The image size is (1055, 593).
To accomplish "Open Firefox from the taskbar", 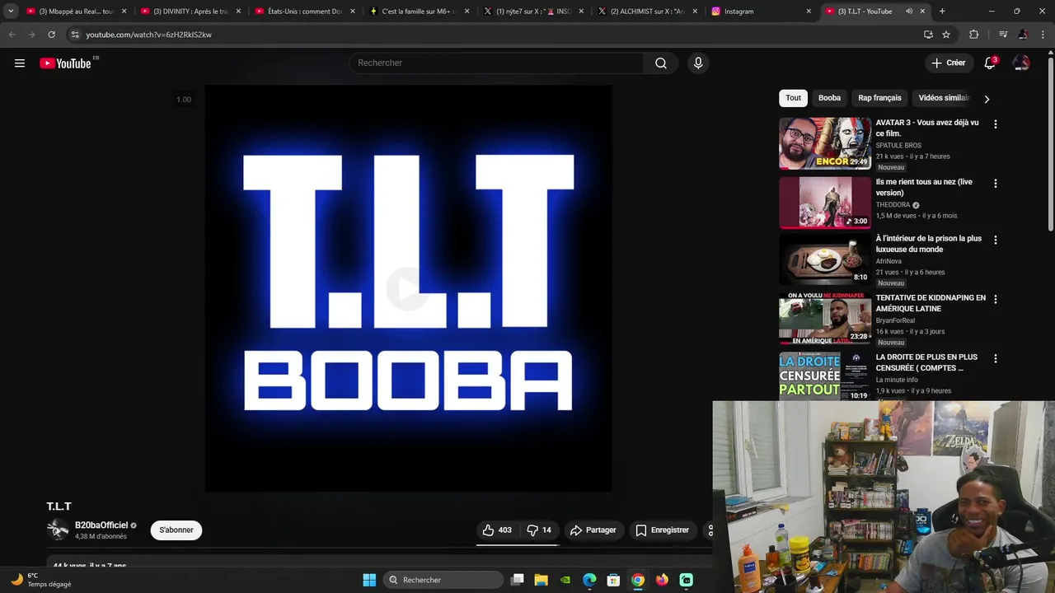I will 662,580.
